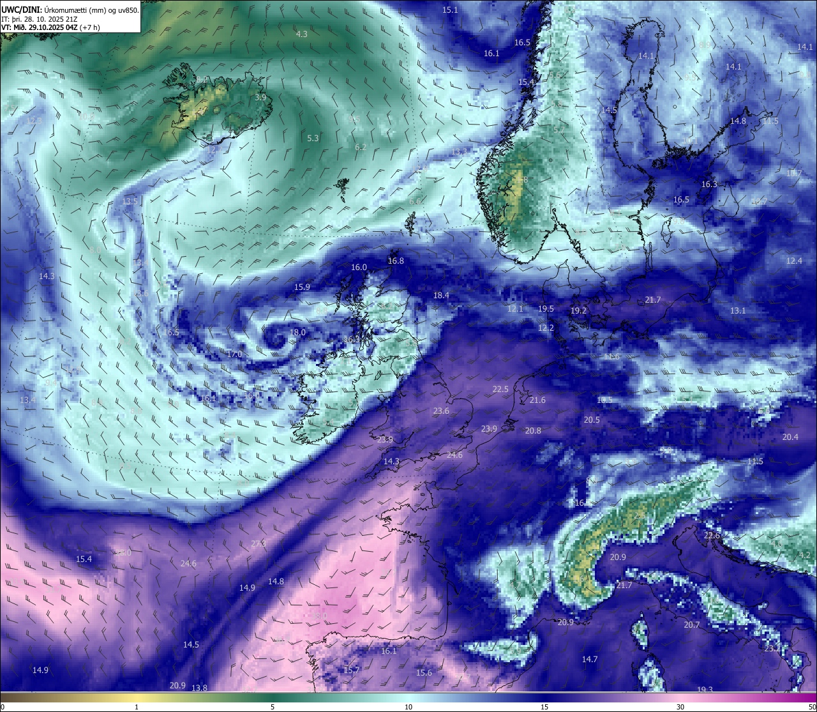
Task: Click the 12.2 value south of Denmark
Action: (546, 328)
